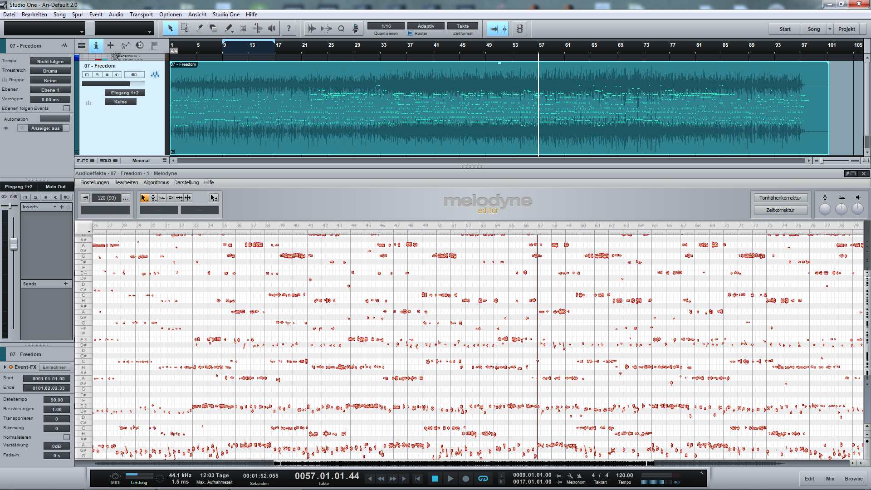Click the Einrechnen button
871x490 pixels.
click(54, 367)
